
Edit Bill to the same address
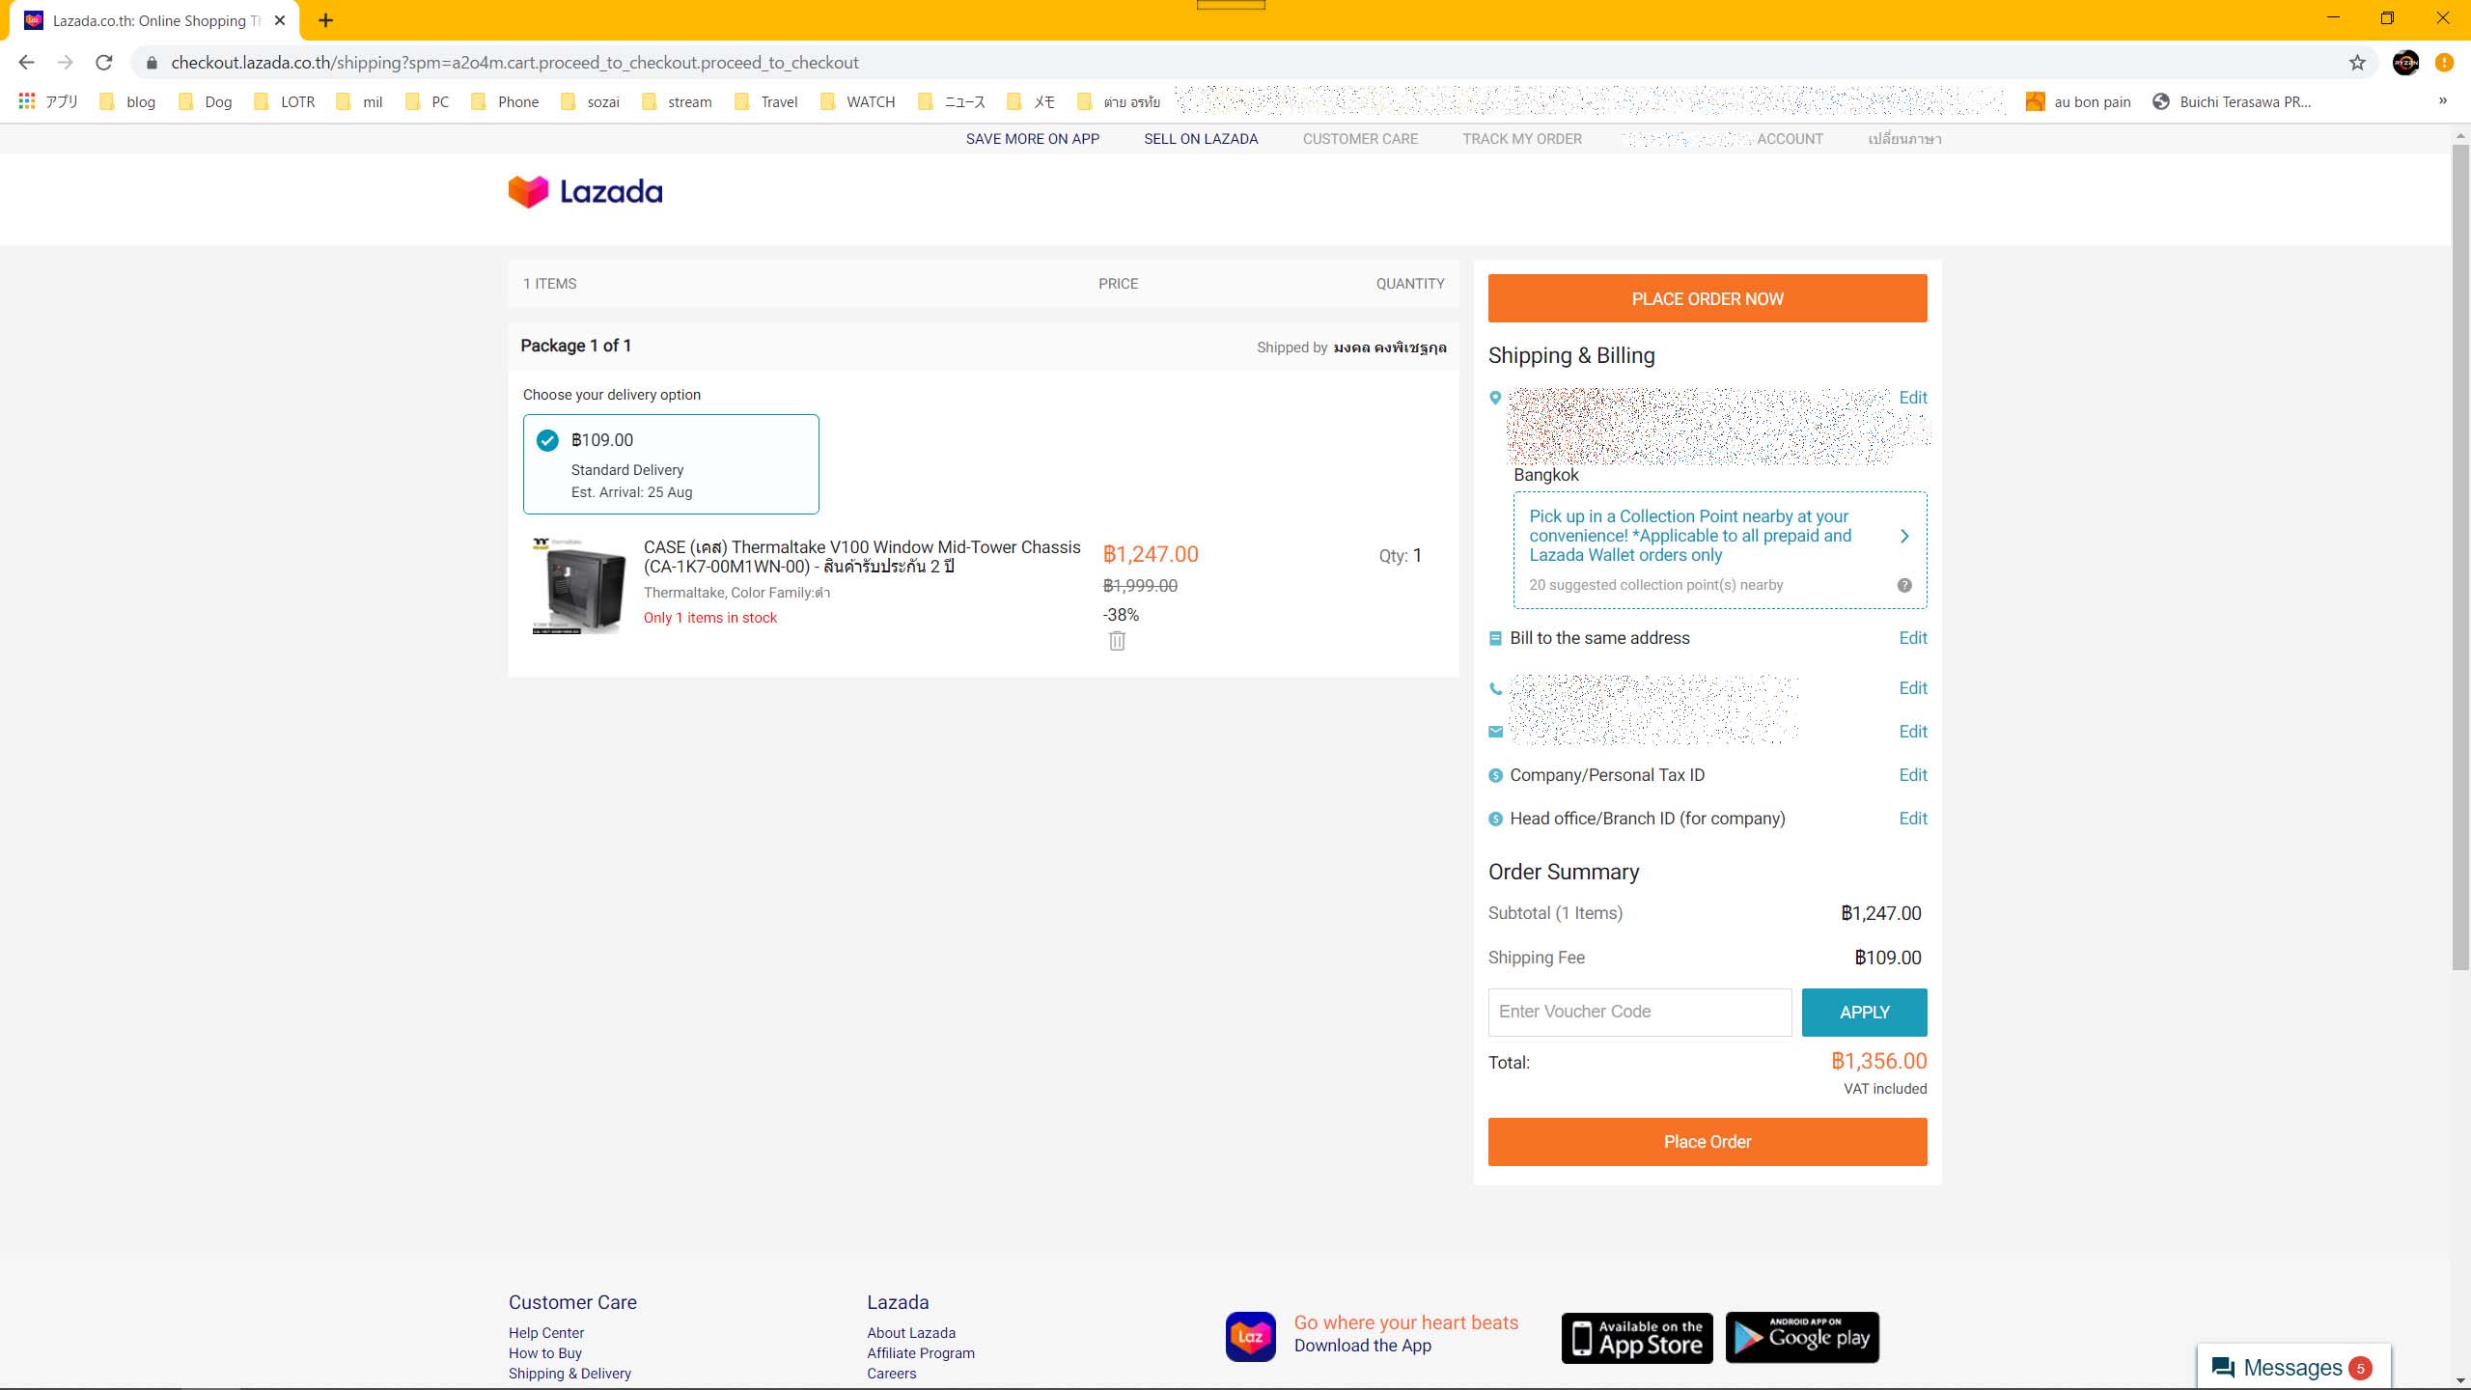(1912, 638)
